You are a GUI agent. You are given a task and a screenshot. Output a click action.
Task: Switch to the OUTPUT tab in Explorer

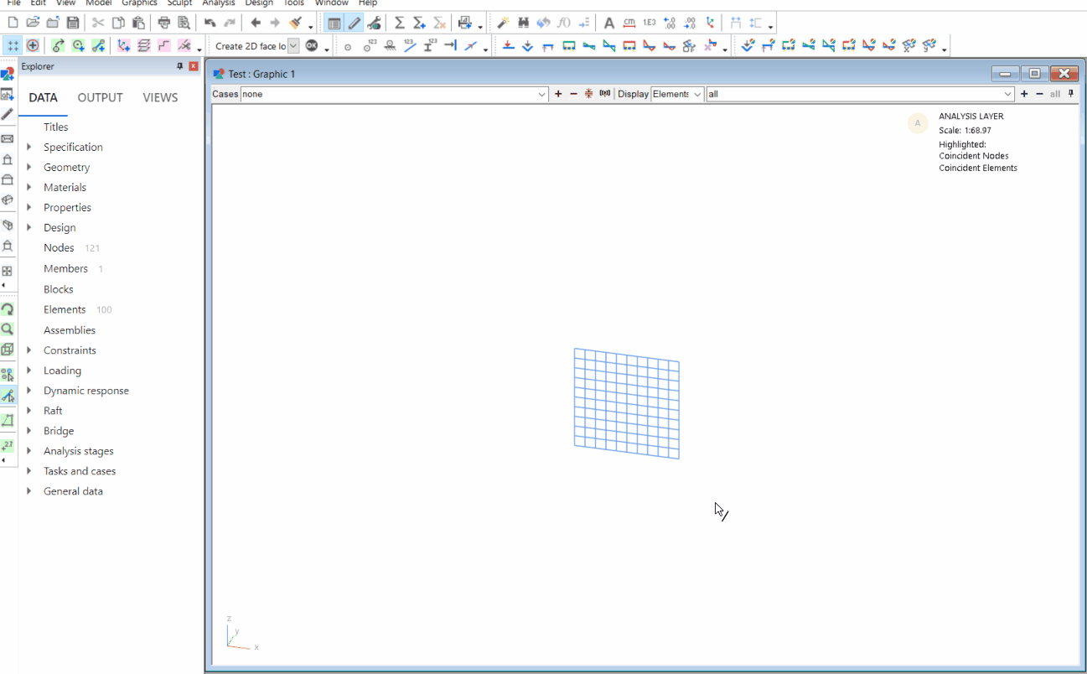click(100, 97)
